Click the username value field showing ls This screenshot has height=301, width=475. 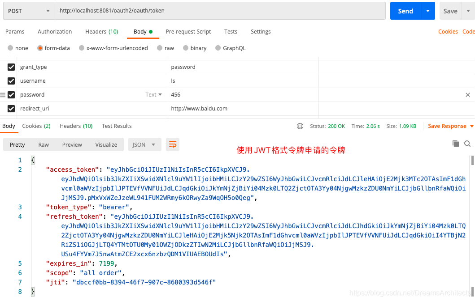[243, 81]
